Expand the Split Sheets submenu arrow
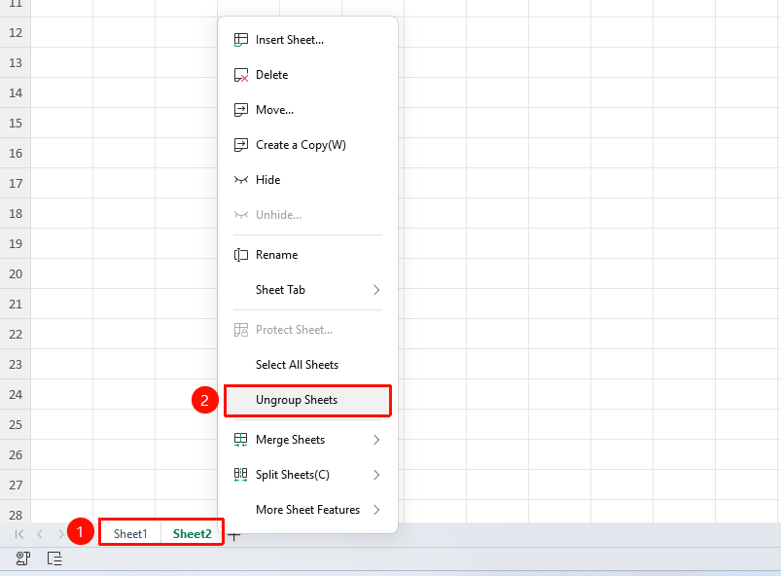Screen dimensions: 781x576 pos(376,475)
